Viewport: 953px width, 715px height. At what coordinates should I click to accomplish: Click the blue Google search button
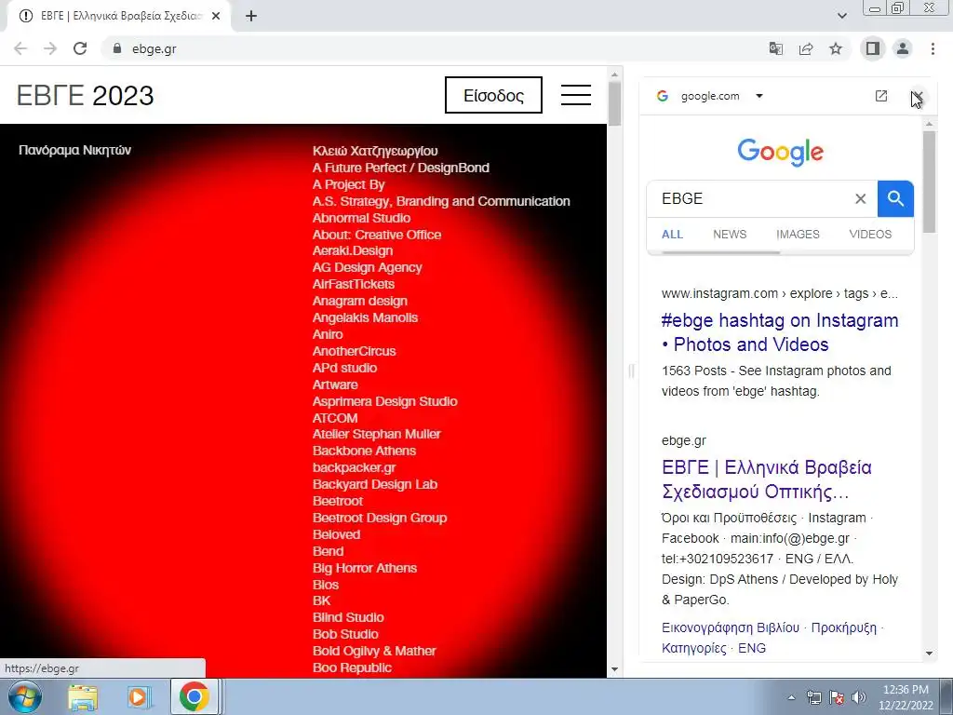(x=895, y=199)
